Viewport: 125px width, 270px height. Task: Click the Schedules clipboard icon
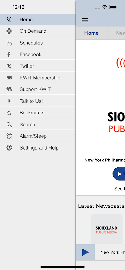(9, 43)
